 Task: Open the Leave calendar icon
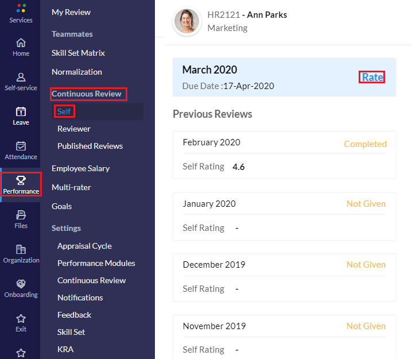click(21, 112)
